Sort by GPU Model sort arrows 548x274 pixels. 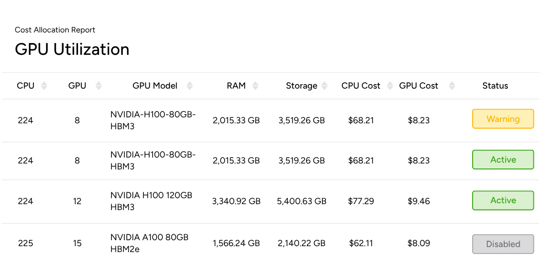[190, 86]
